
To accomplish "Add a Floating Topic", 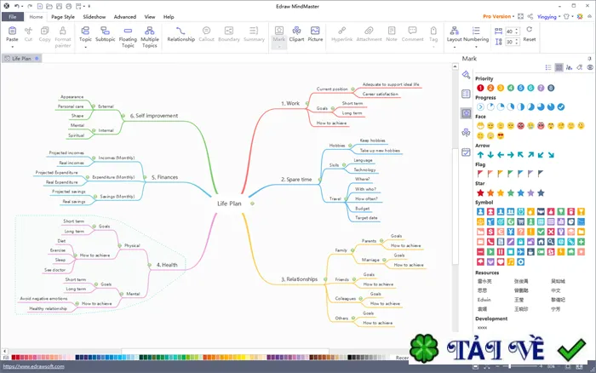I will click(x=128, y=37).
